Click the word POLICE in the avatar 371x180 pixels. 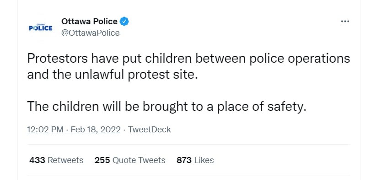pos(40,28)
